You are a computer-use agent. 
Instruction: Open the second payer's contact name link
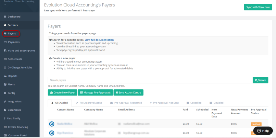[65, 133]
